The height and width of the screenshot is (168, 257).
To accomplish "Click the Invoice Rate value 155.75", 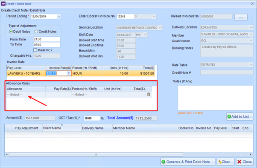I will pyautogui.click(x=52, y=73).
